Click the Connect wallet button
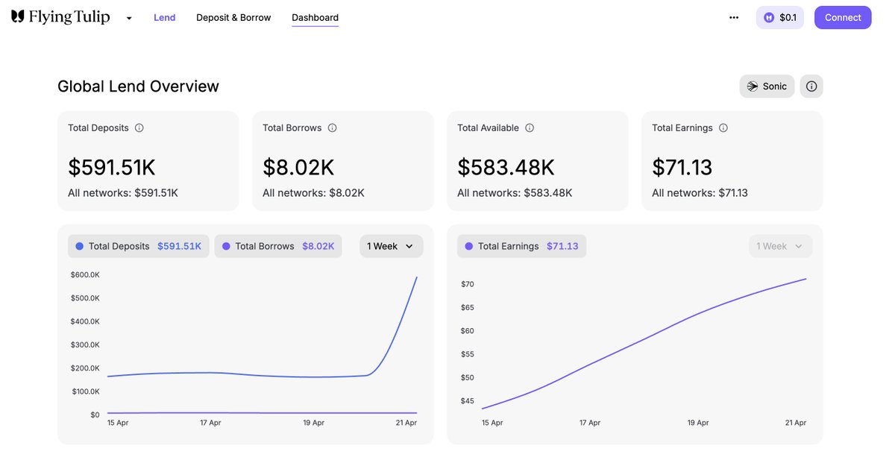Viewport: 895px width, 469px height. coord(843,18)
